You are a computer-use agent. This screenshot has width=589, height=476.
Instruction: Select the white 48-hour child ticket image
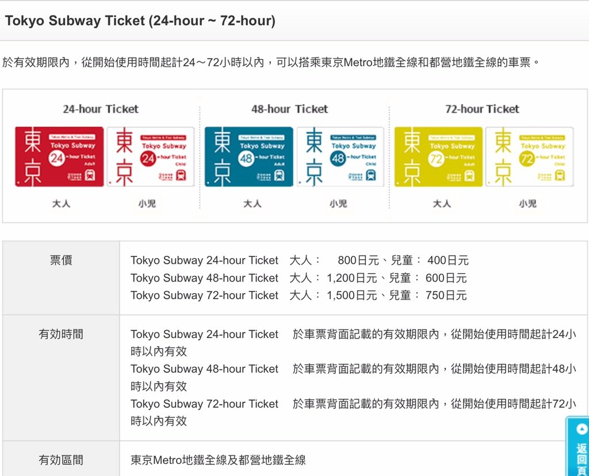(x=341, y=156)
